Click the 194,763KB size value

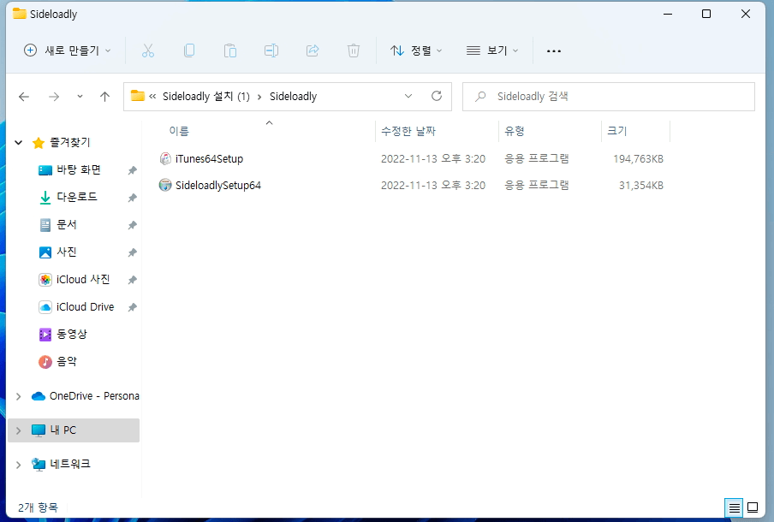tap(638, 159)
